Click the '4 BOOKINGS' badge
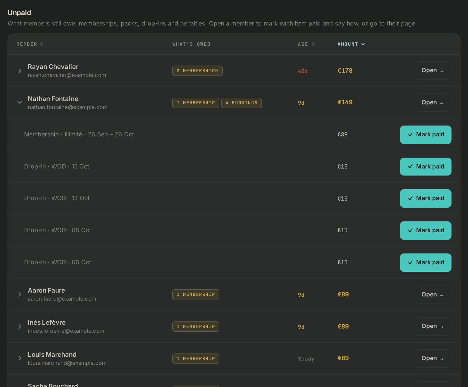Viewport: 468px width, 387px height. pos(241,103)
